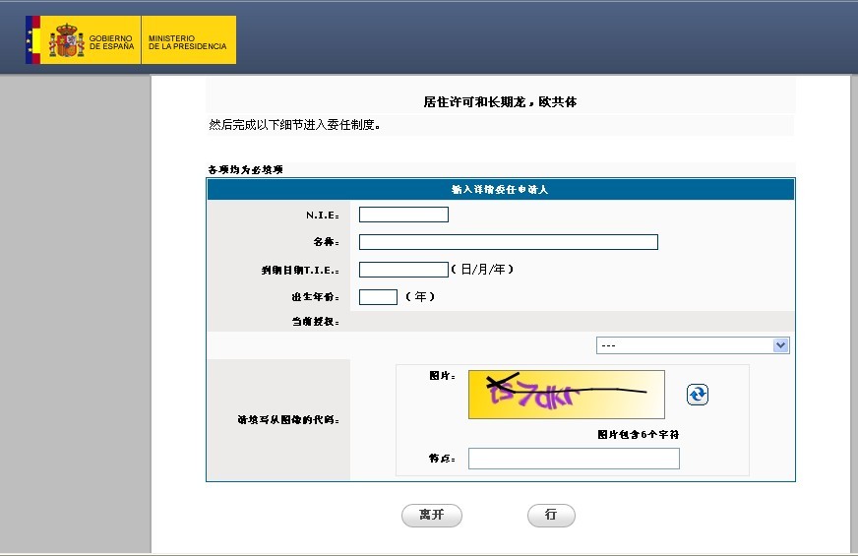Open the dropdown showing "---"
The image size is (858, 556).
[x=693, y=345]
